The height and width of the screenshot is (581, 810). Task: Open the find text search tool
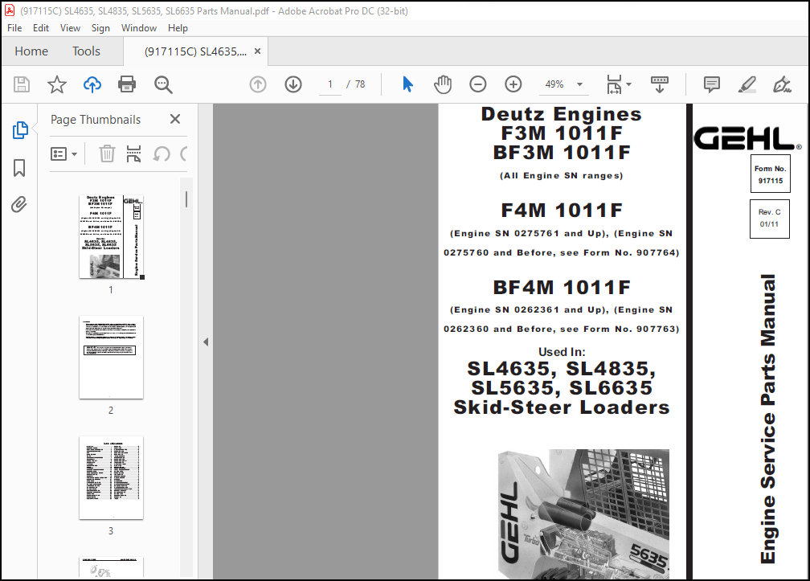coord(163,84)
